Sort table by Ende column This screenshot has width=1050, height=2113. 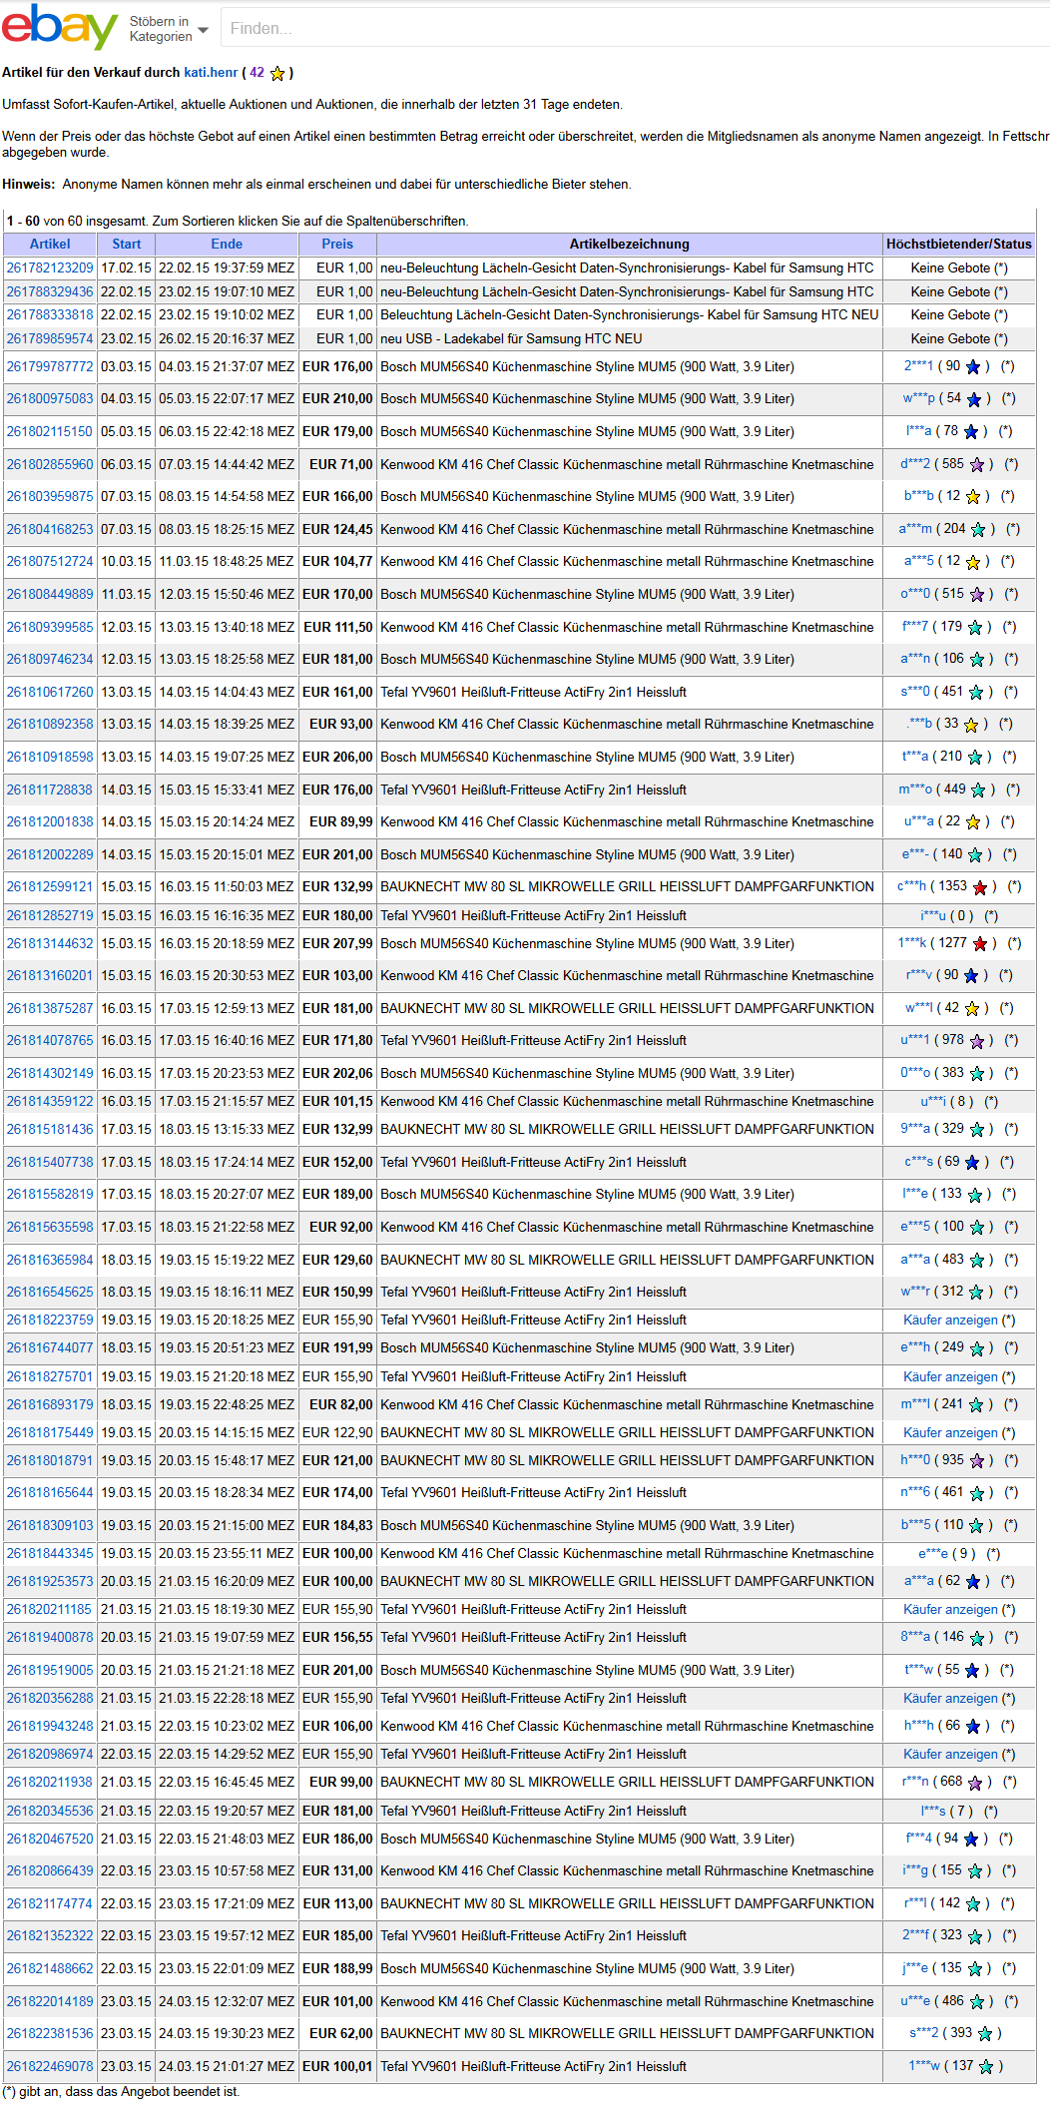tap(227, 244)
